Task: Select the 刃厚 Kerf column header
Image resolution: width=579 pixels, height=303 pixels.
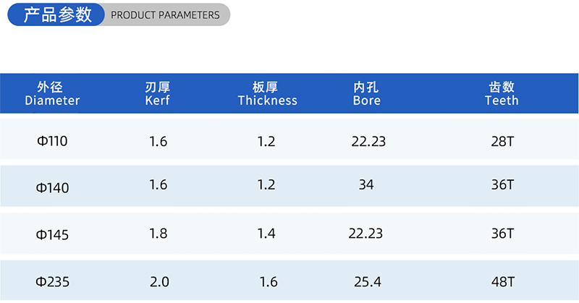Action: point(158,94)
